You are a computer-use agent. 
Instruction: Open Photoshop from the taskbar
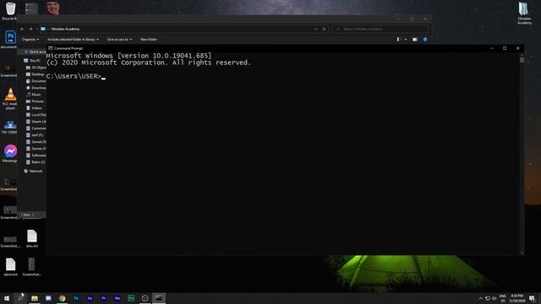[76, 298]
